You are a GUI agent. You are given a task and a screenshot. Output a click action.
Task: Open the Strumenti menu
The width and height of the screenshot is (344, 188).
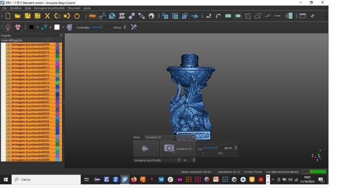pos(74,8)
